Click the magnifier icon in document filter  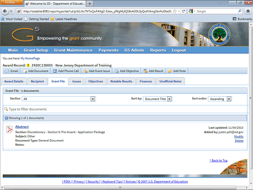pos(6,109)
